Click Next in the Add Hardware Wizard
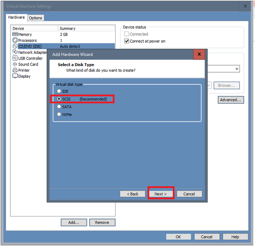The width and height of the screenshot is (255, 246). (x=160, y=194)
